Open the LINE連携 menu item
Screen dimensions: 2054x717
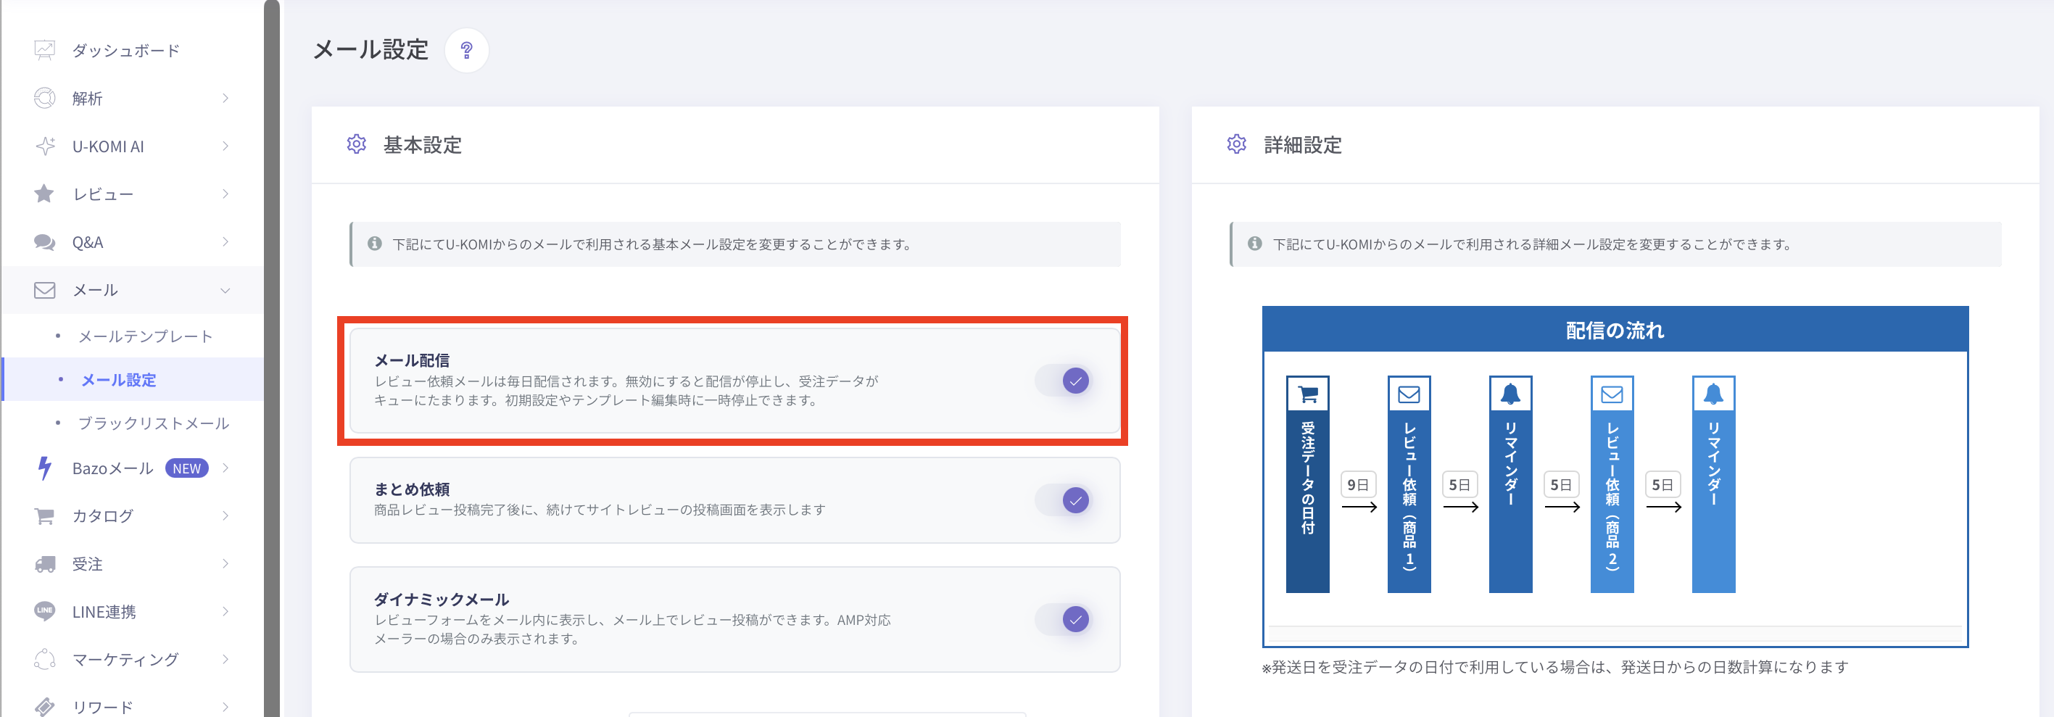click(x=133, y=612)
